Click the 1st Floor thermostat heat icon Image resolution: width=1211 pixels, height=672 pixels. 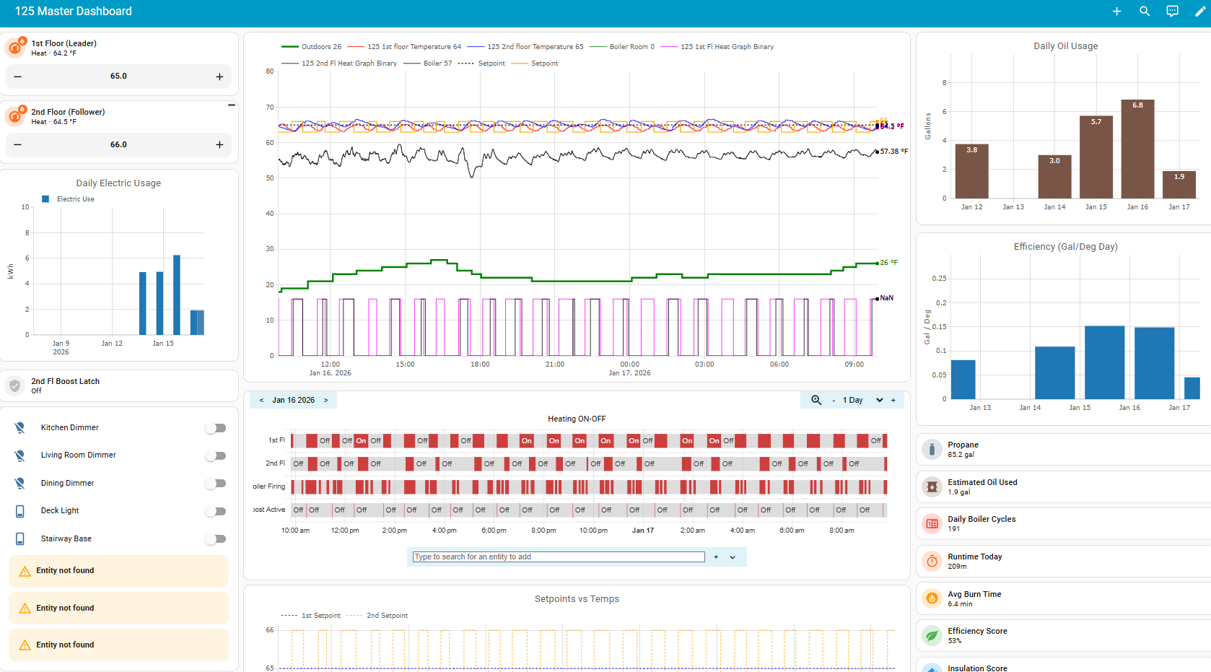(x=15, y=48)
